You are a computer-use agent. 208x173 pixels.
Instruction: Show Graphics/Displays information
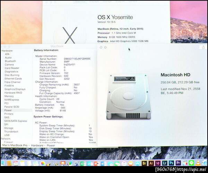click(15, 89)
